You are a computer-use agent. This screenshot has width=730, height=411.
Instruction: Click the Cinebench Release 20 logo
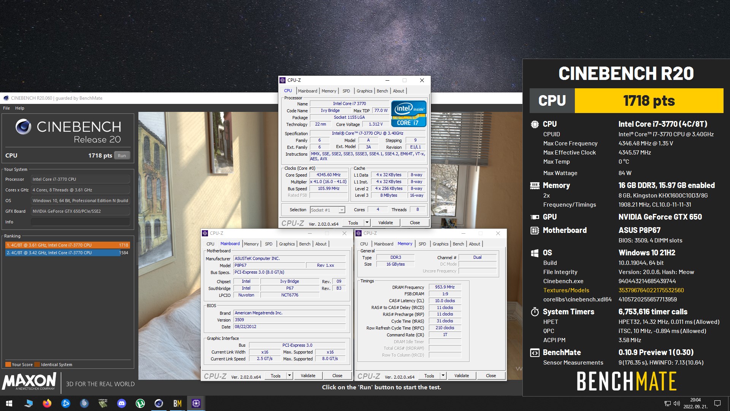click(68, 132)
